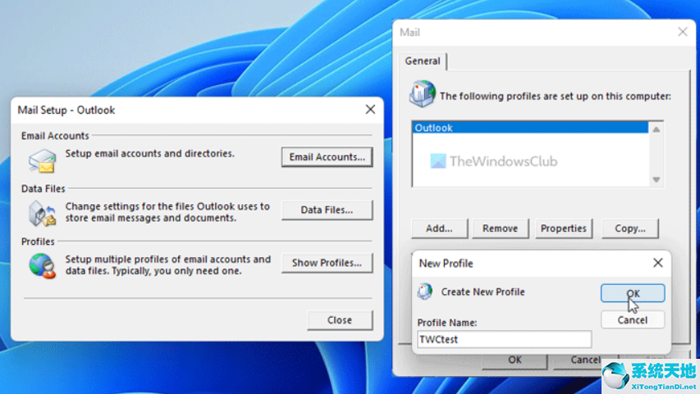This screenshot has width=700, height=394.
Task: Open Properties of selected profile
Action: (564, 229)
